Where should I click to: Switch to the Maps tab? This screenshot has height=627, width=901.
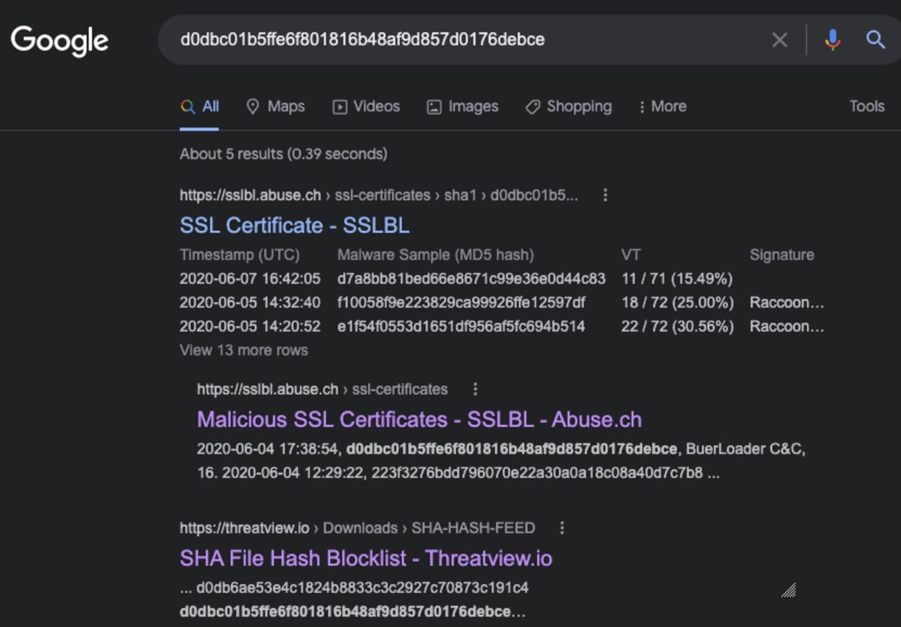click(275, 106)
